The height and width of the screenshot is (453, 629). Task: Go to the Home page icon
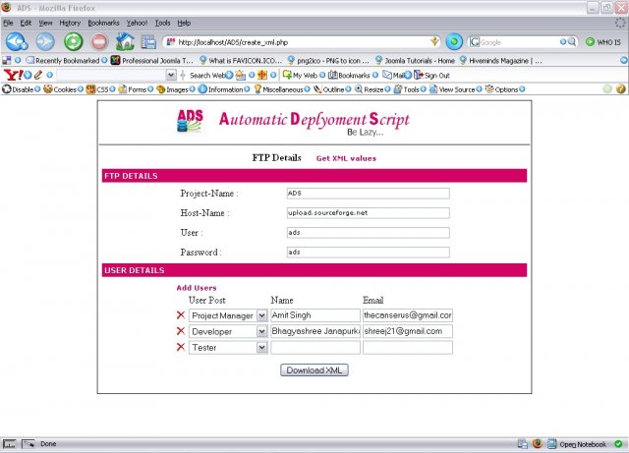125,42
